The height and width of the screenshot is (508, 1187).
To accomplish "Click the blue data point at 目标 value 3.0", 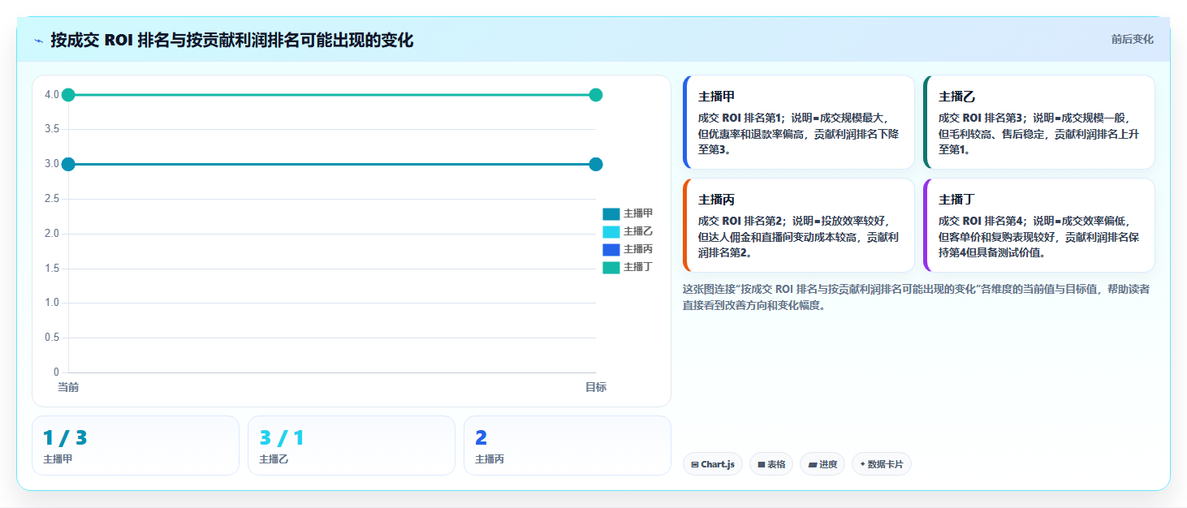I will coord(595,164).
